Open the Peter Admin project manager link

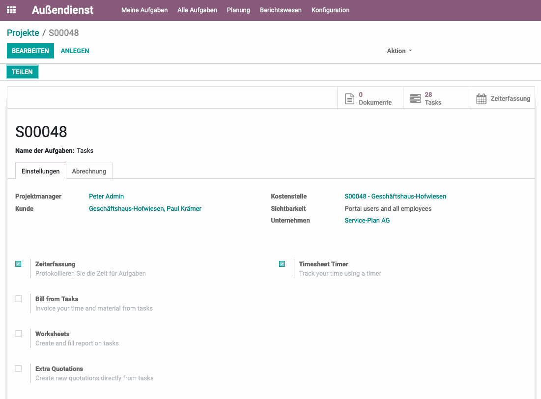pos(106,197)
